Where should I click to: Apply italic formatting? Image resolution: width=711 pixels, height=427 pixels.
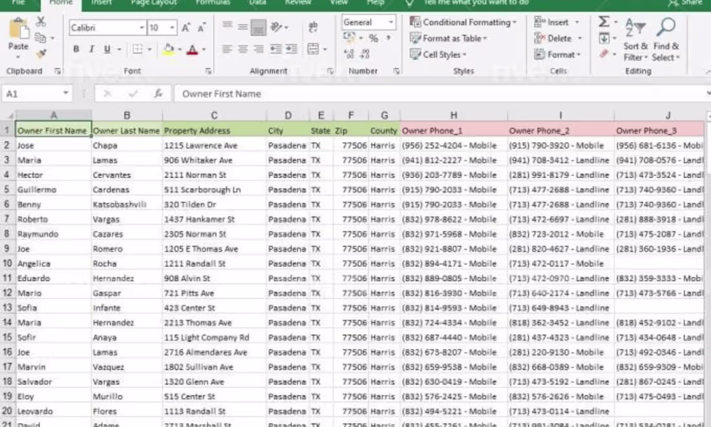pyautogui.click(x=91, y=48)
